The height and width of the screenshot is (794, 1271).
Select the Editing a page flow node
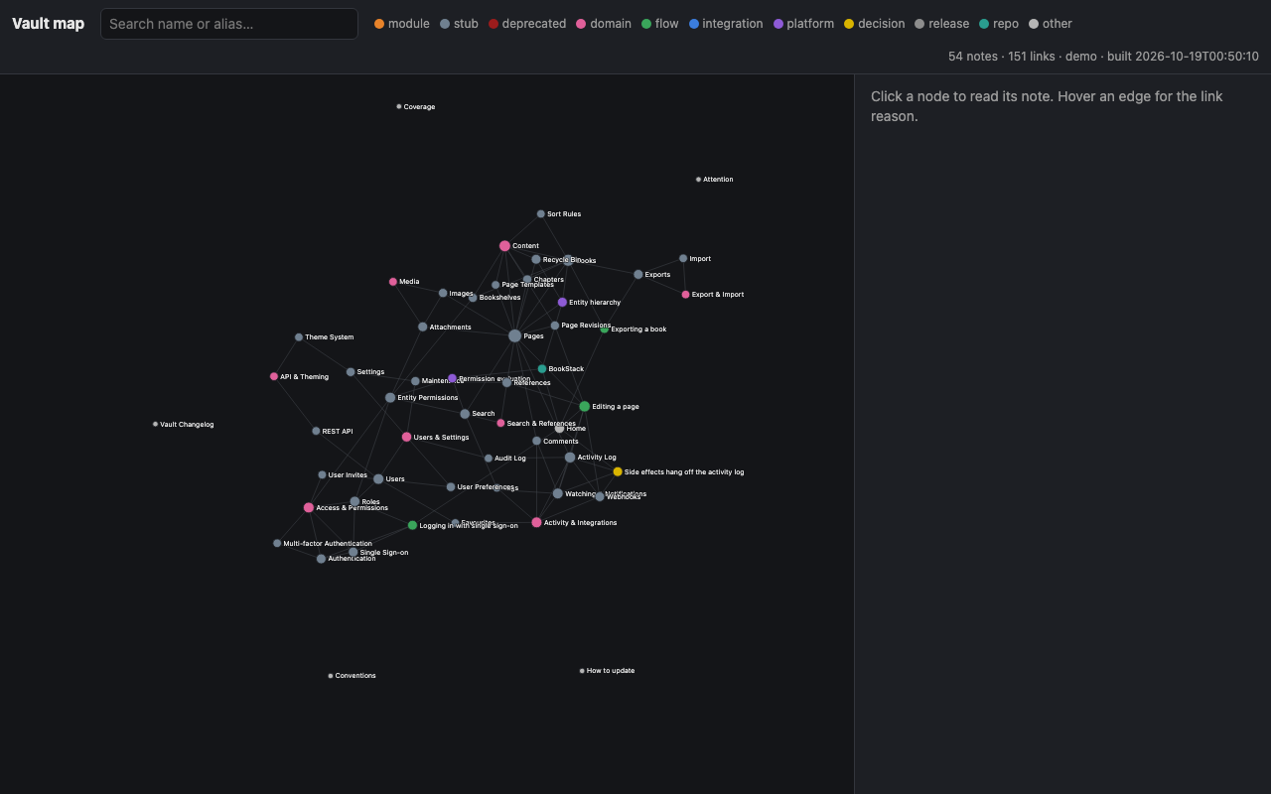pyautogui.click(x=584, y=407)
